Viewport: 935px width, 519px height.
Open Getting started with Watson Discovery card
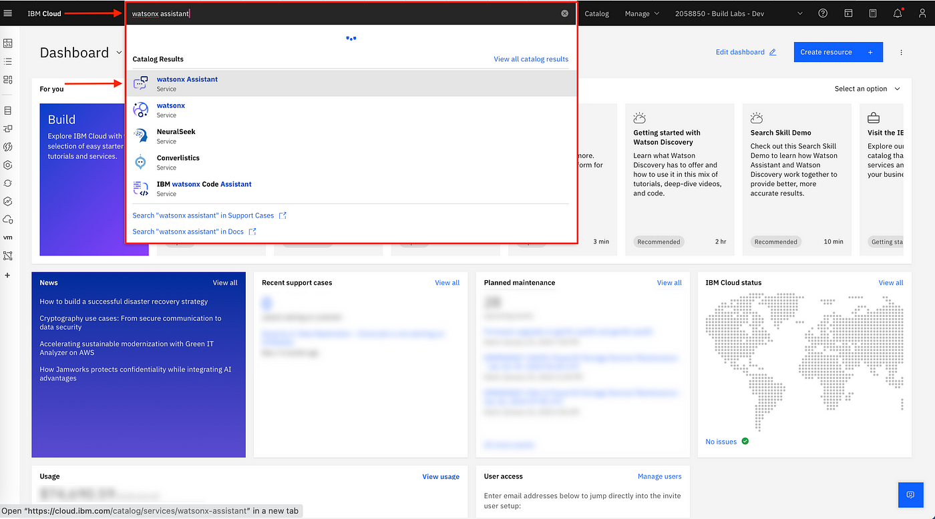(x=680, y=179)
